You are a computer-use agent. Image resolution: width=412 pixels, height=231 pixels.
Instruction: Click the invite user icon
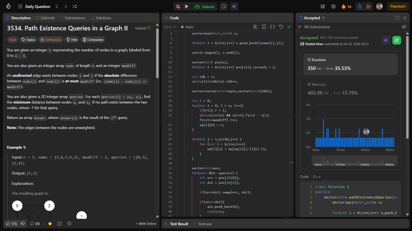pyautogui.click(x=369, y=7)
